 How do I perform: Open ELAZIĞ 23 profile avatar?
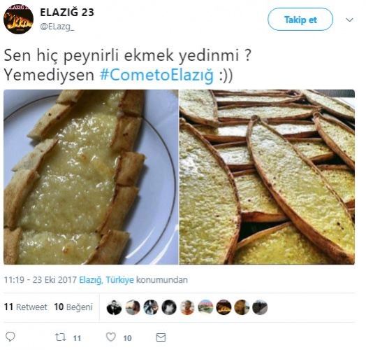(18, 19)
